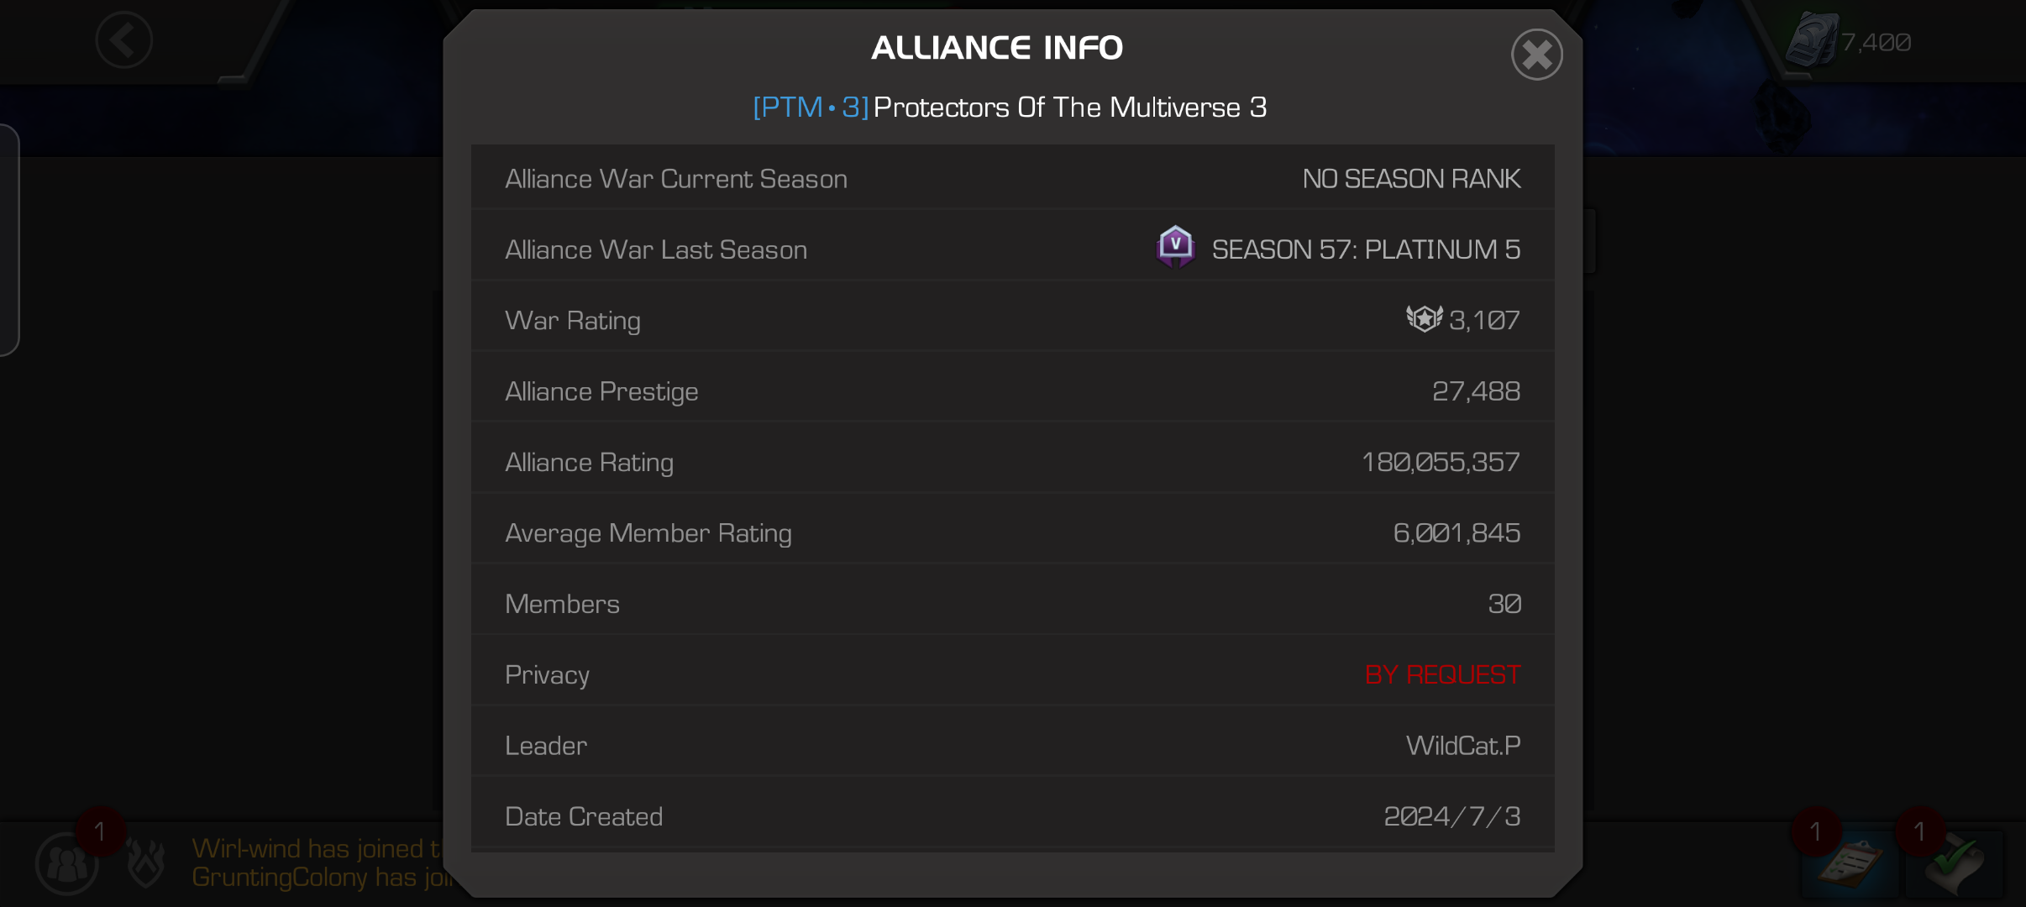Open the green checkmark objectives icon

pos(1955,863)
